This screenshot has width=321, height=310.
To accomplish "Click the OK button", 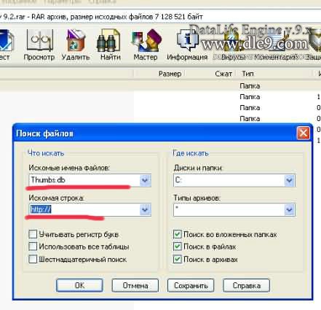I will tap(79, 285).
